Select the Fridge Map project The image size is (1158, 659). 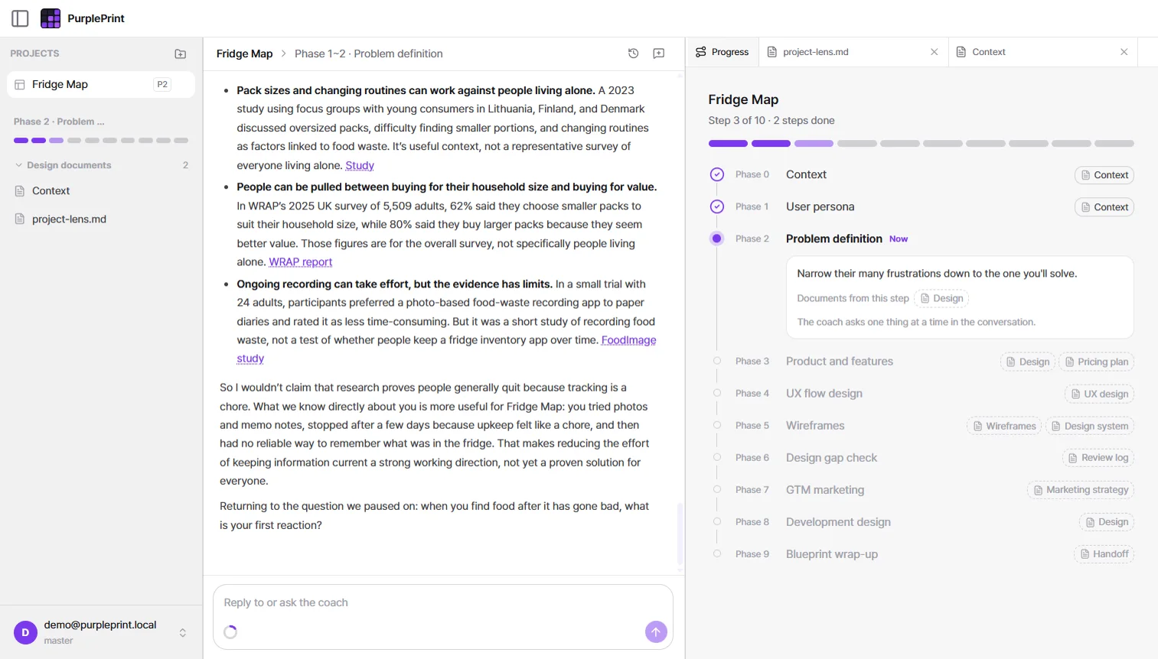click(x=101, y=84)
